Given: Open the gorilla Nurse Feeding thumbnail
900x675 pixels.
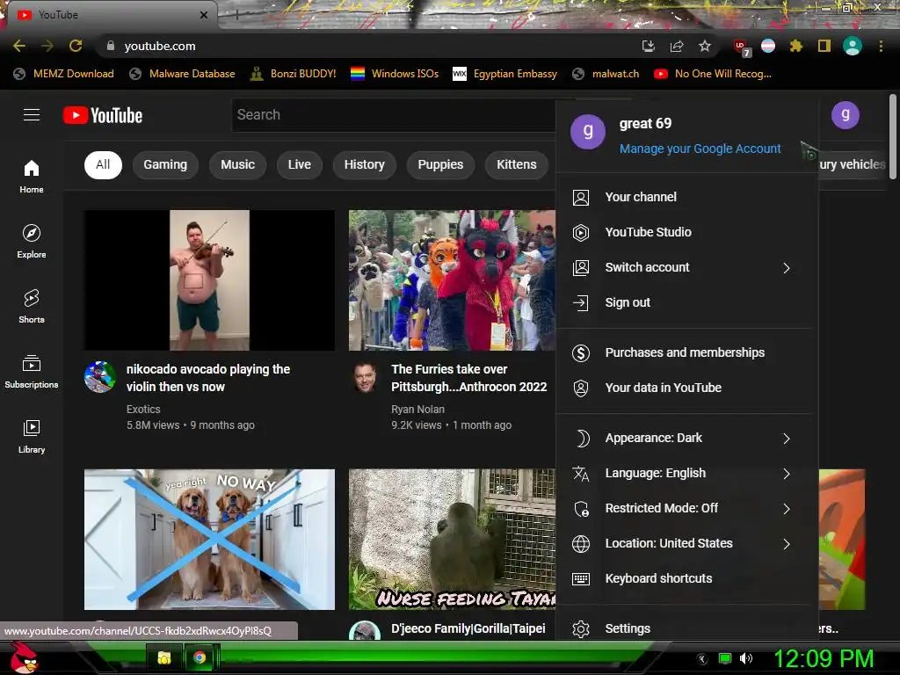Looking at the screenshot, I should pyautogui.click(x=453, y=540).
